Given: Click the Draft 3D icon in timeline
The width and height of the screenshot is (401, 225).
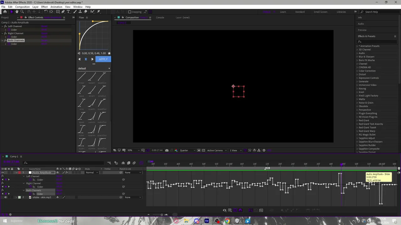Looking at the screenshot, I should click(x=116, y=163).
